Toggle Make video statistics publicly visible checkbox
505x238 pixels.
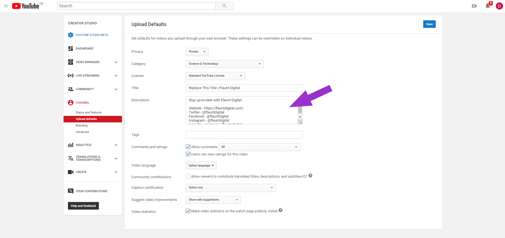click(188, 211)
